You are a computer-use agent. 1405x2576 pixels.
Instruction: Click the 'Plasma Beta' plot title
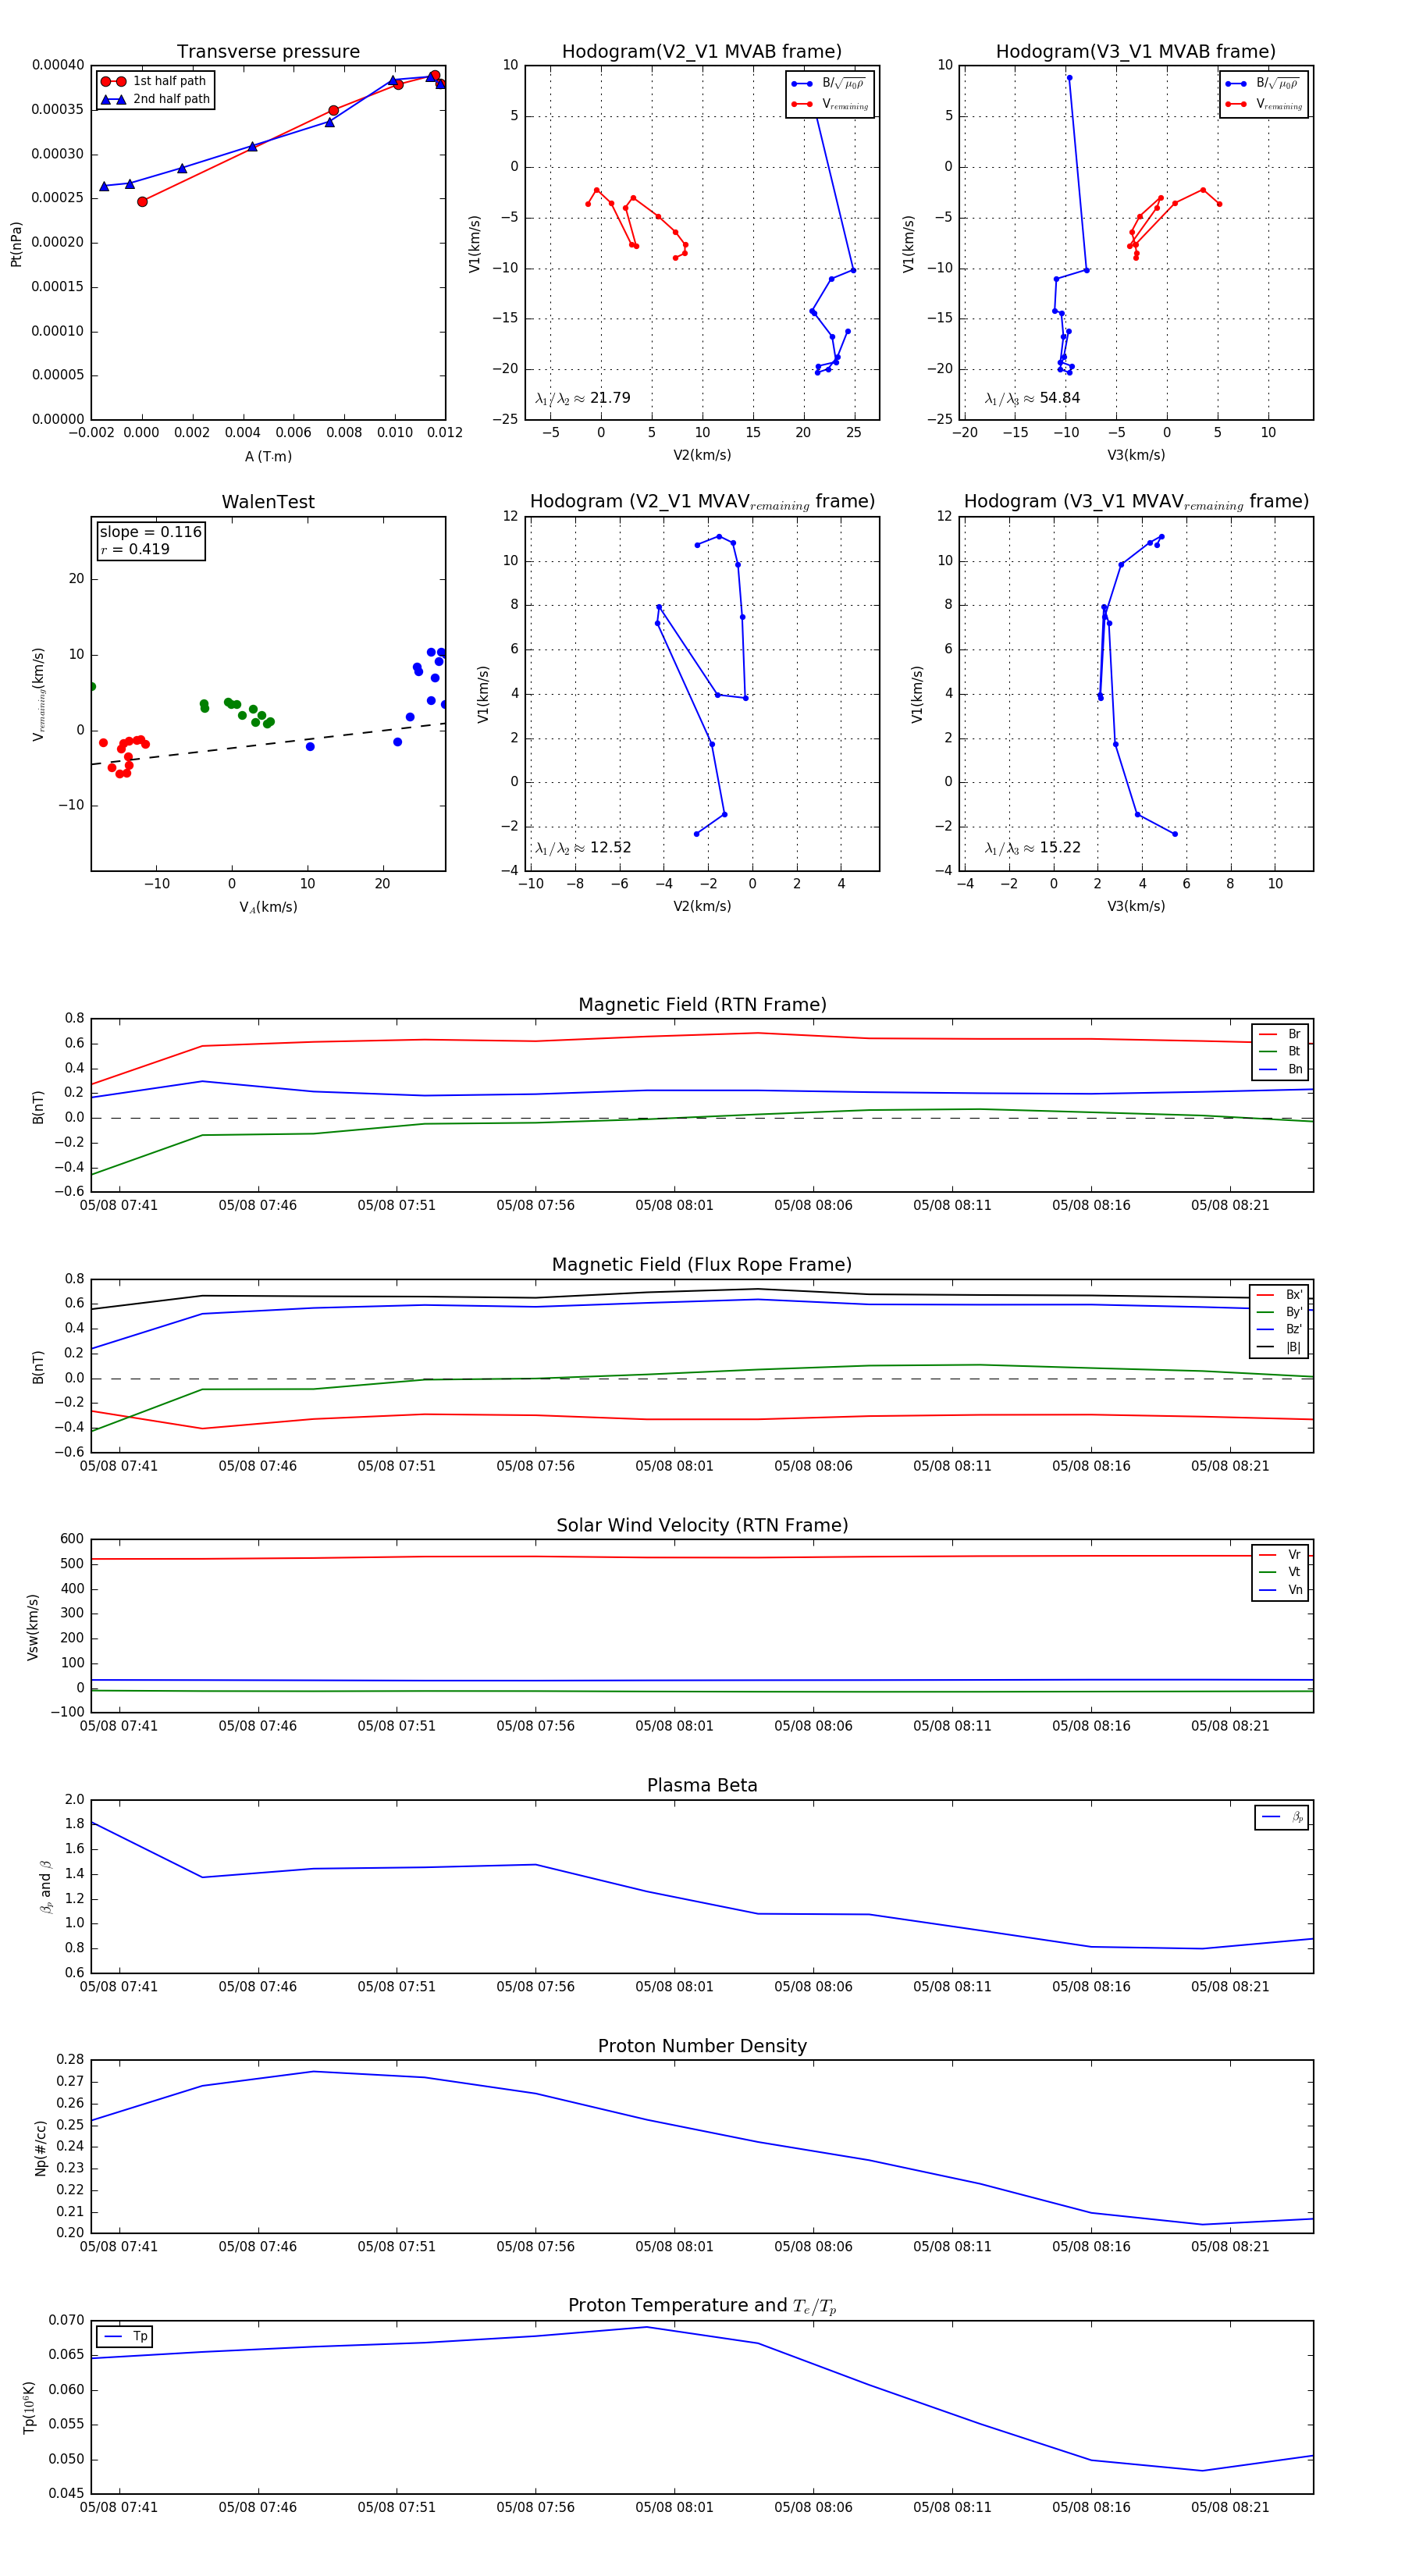(x=702, y=1786)
